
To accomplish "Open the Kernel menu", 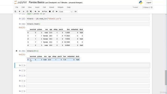I will (x=52, y=7).
